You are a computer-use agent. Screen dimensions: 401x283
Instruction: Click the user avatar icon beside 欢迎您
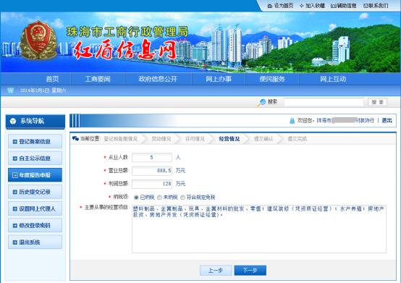click(x=292, y=121)
